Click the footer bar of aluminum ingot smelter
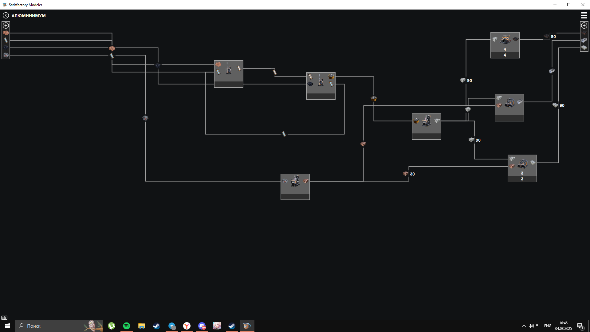Viewport: 590px width, 332px height. pyautogui.click(x=427, y=136)
